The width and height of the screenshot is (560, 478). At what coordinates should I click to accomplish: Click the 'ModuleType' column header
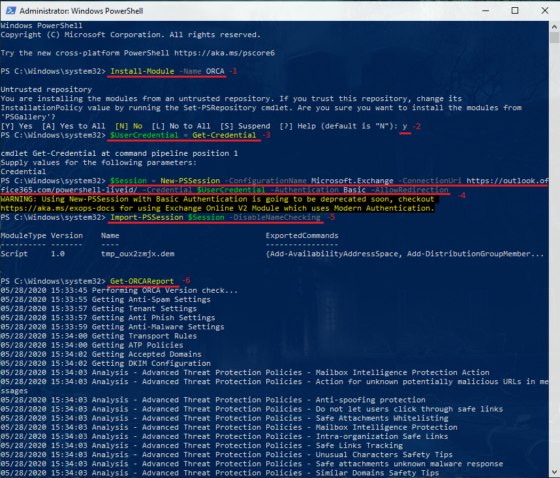tap(23, 235)
